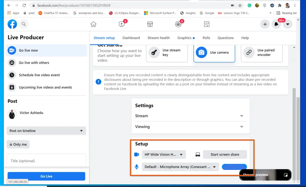Open the Groups icon

pyautogui.click(x=178, y=24)
